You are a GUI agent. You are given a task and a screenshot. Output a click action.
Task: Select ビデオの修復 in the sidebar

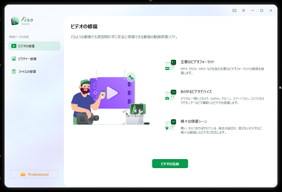point(34,46)
